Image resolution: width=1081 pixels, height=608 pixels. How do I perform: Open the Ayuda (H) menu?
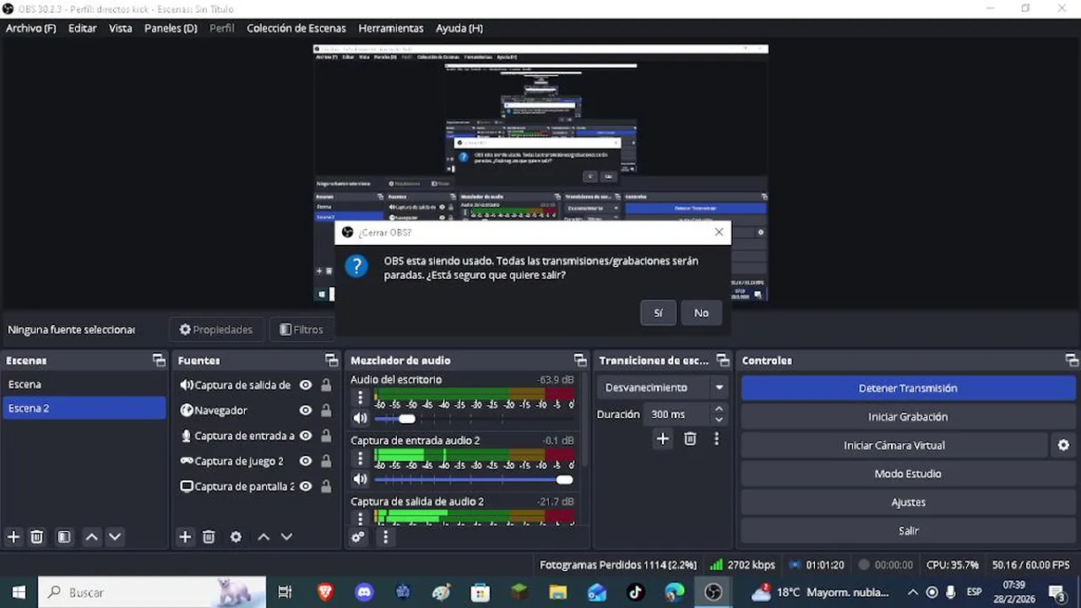coord(459,28)
